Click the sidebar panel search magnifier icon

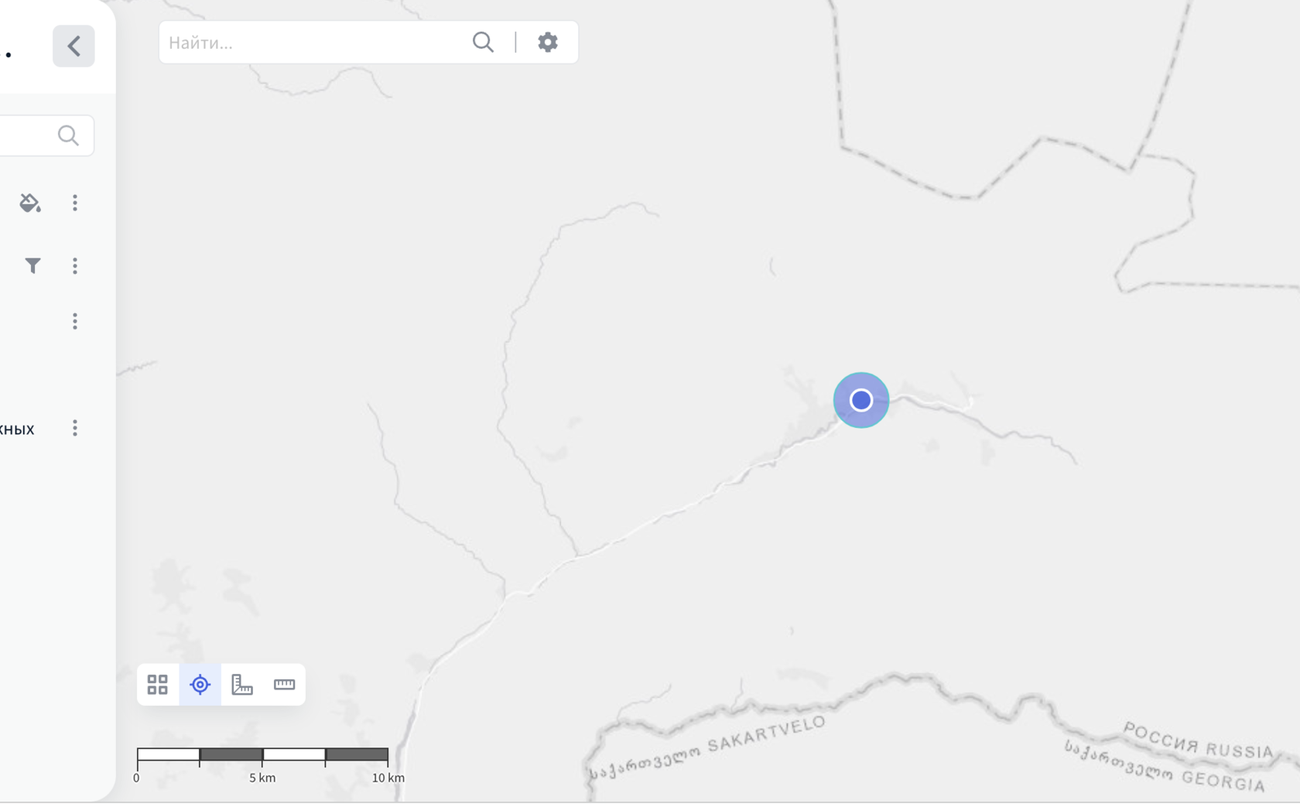pyautogui.click(x=68, y=135)
